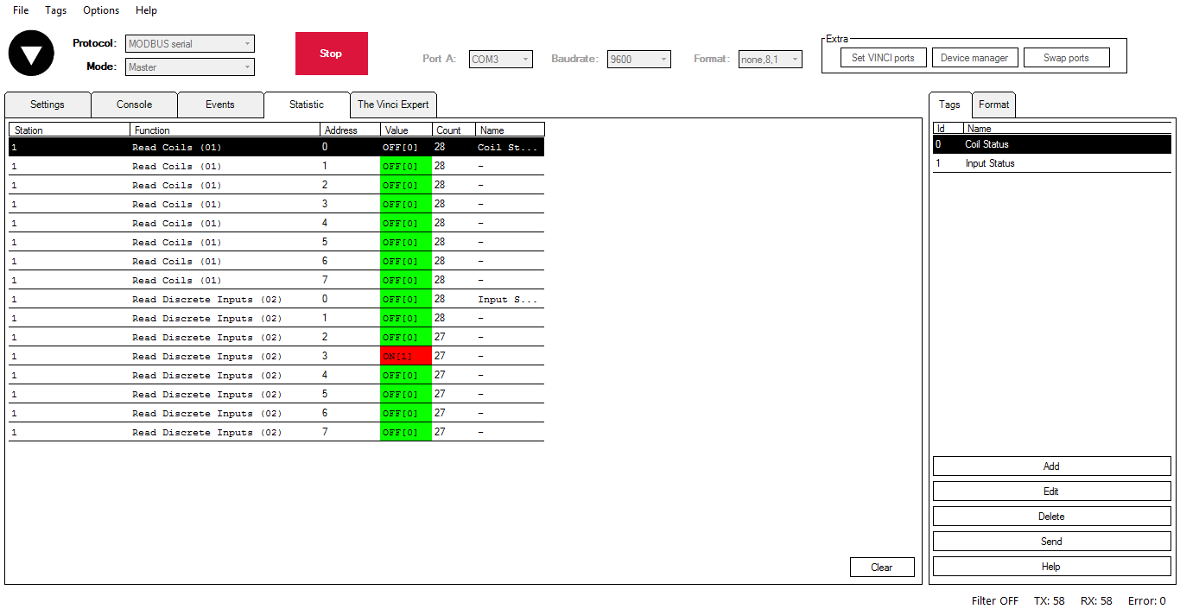The height and width of the screenshot is (609, 1180).
Task: Select the Tags tab in right panel
Action: pyautogui.click(x=949, y=105)
